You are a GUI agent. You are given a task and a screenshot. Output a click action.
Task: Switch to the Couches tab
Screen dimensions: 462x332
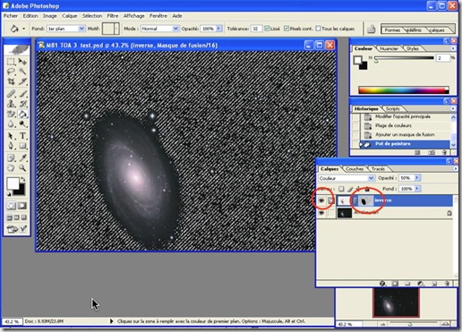pos(355,169)
